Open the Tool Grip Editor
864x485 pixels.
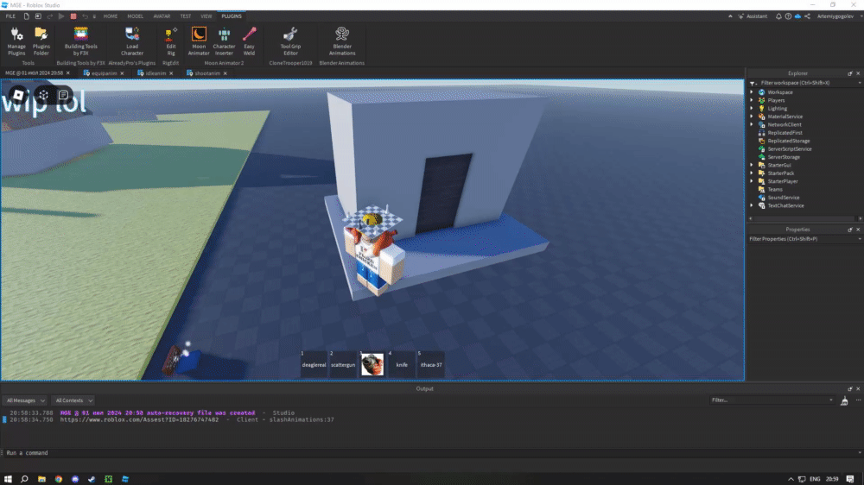coord(290,41)
